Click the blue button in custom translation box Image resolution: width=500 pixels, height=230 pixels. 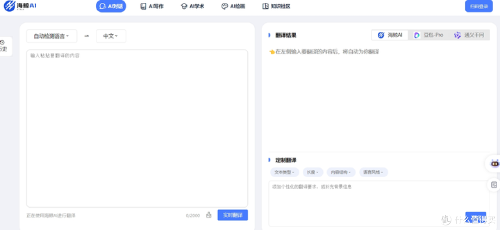476,217
